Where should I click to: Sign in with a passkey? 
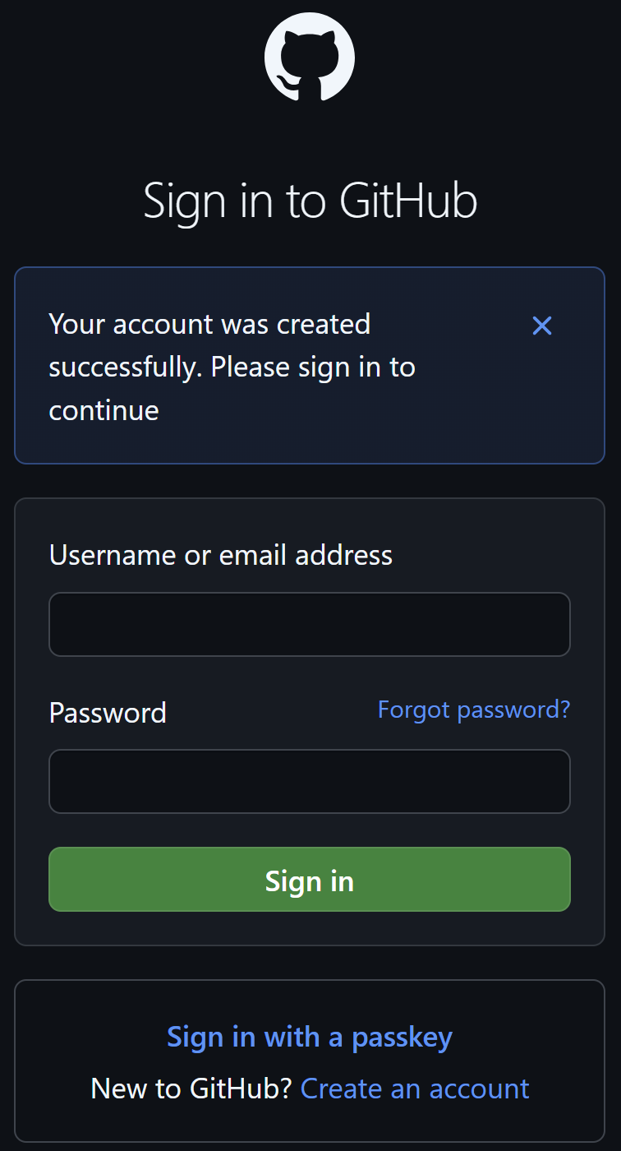point(310,1037)
